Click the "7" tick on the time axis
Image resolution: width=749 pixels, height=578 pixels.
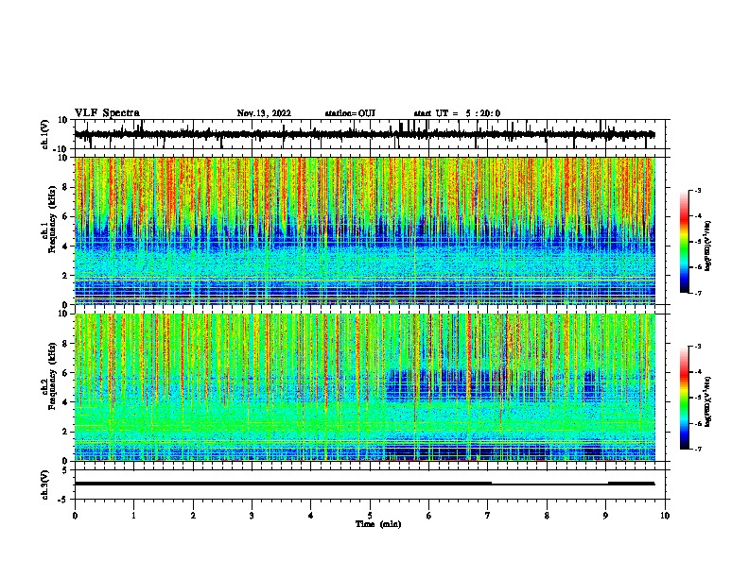coord(488,516)
